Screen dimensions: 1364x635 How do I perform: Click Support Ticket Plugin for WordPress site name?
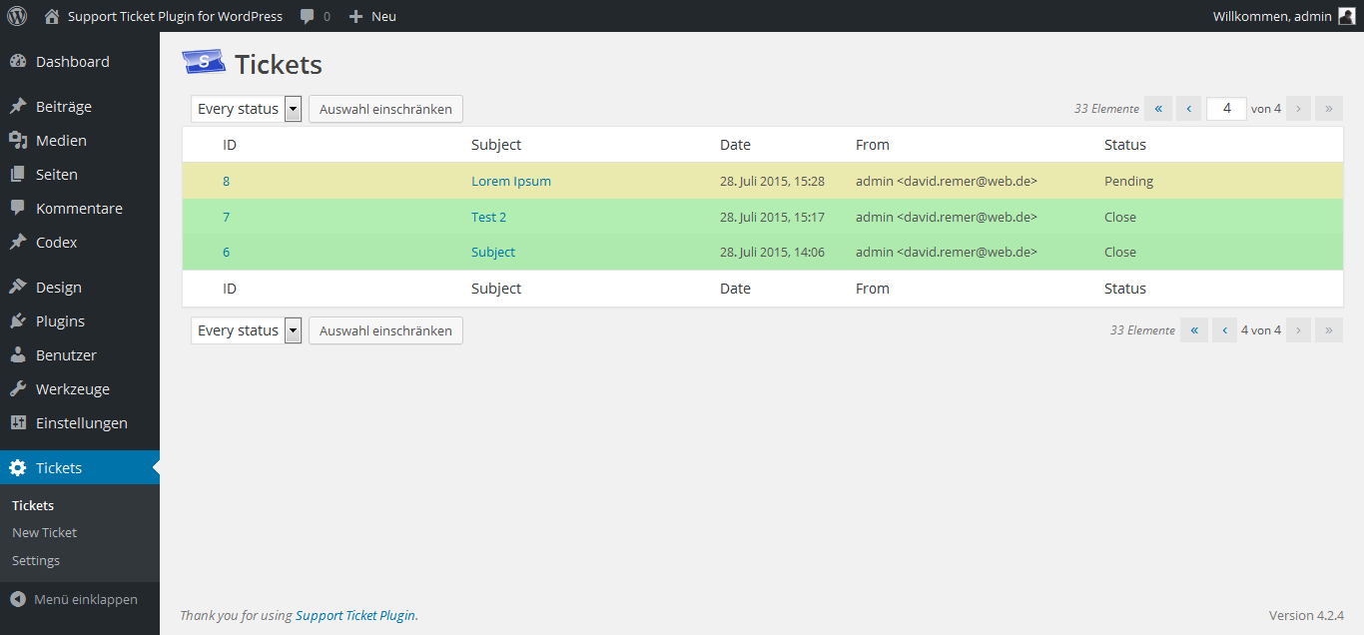[x=175, y=16]
